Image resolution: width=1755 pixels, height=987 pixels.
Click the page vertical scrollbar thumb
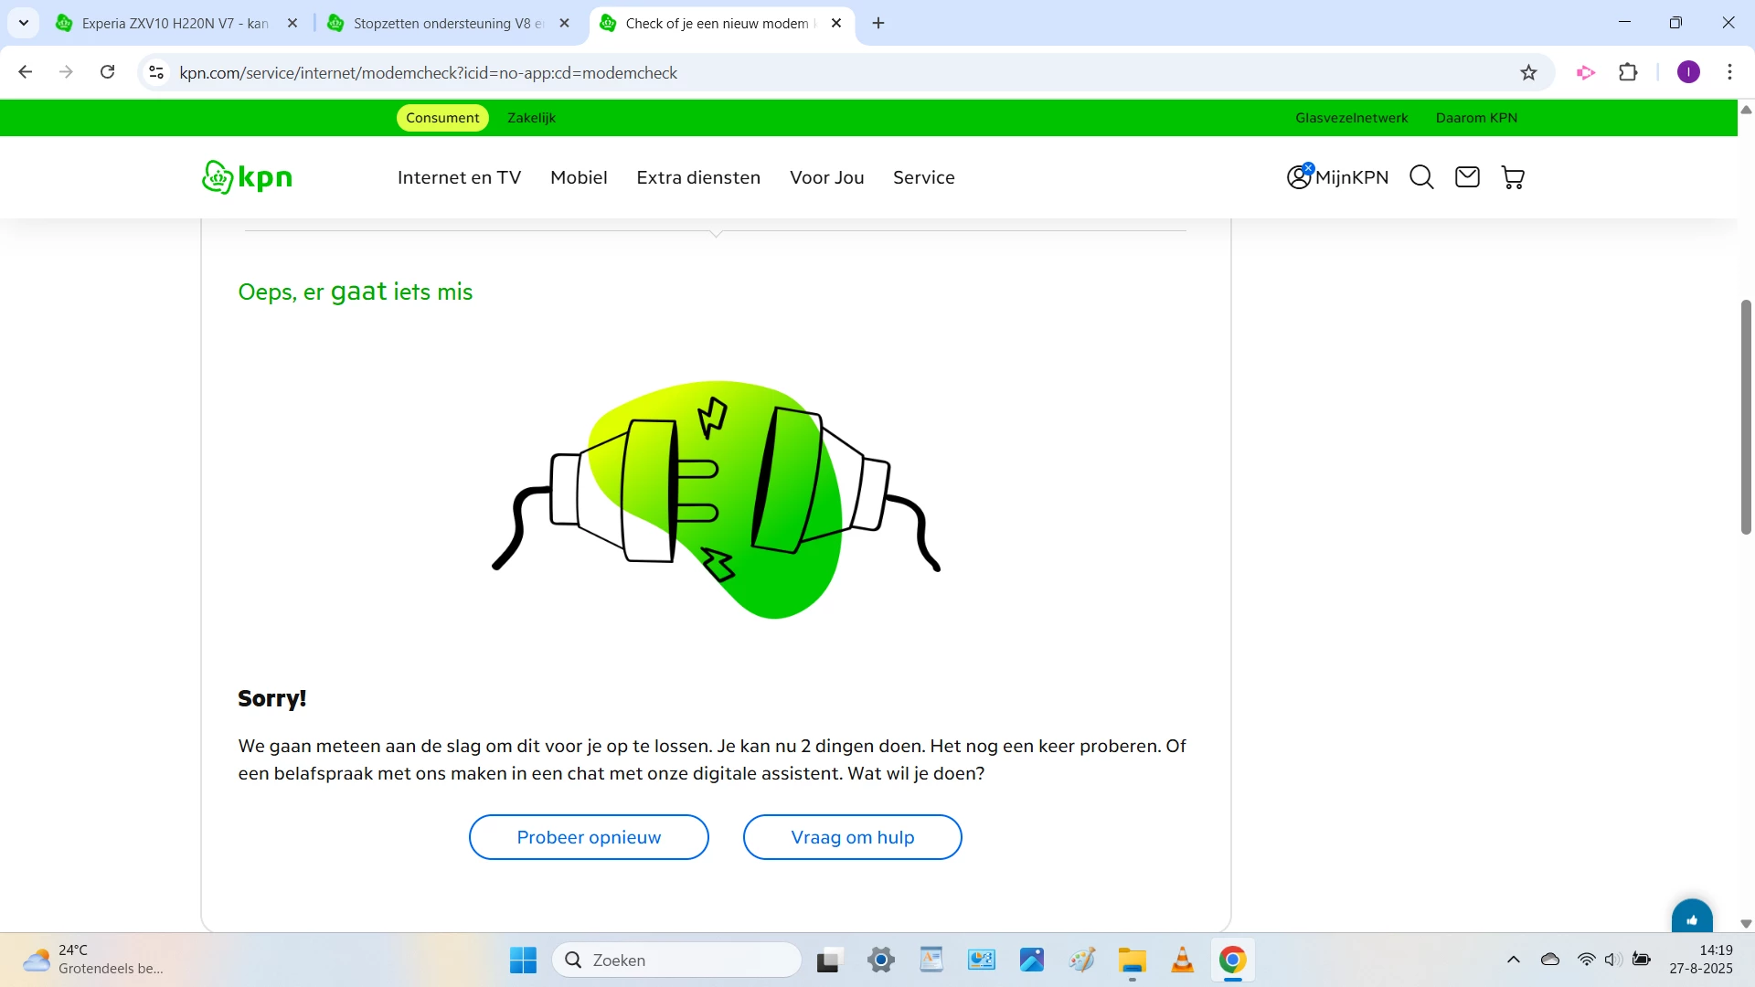(x=1746, y=416)
